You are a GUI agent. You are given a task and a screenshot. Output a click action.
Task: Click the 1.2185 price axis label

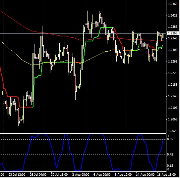pyautogui.click(x=173, y=85)
